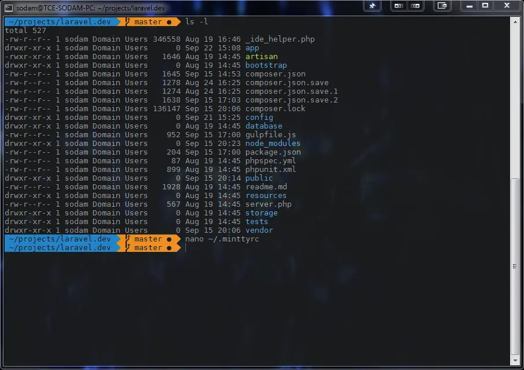Click the "node_modules" directory name

[273, 144]
